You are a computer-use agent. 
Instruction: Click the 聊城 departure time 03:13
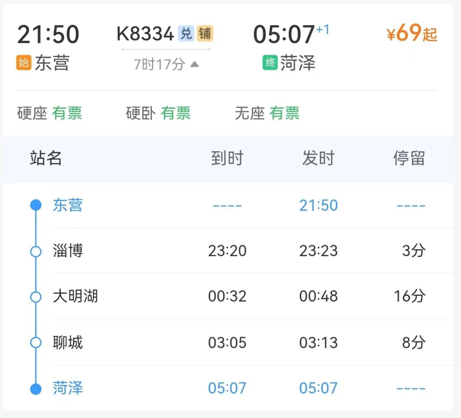tap(318, 343)
